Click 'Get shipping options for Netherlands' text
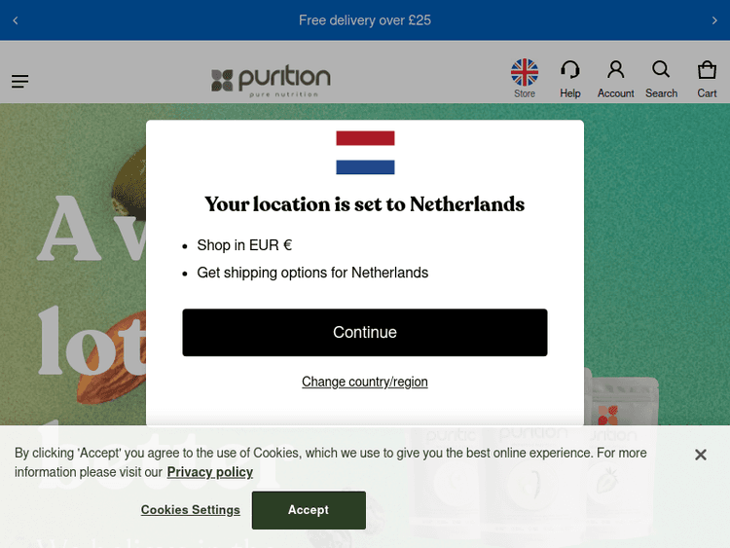Viewport: 730px width, 548px height. 312,273
